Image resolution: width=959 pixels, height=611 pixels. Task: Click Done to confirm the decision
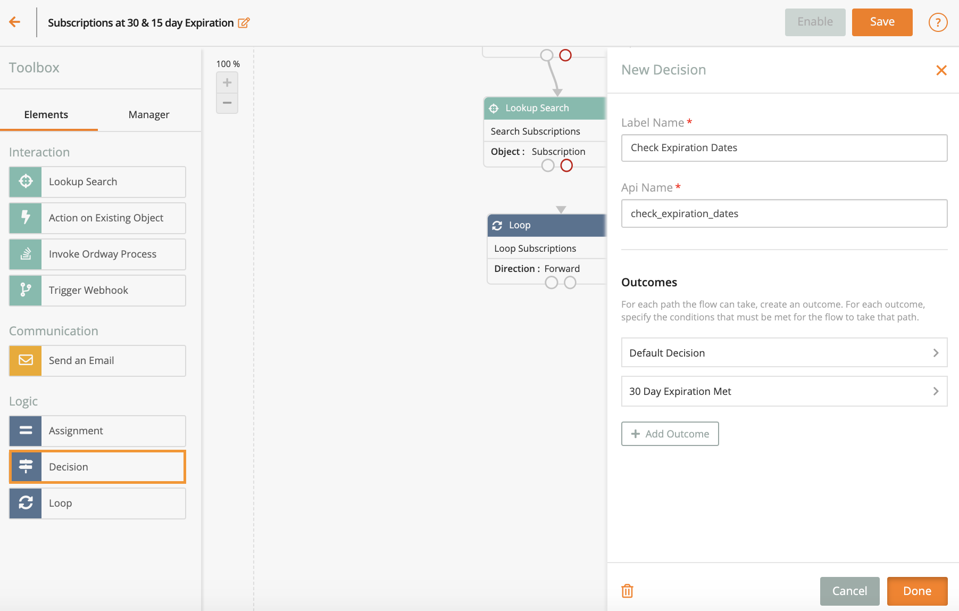tap(917, 591)
